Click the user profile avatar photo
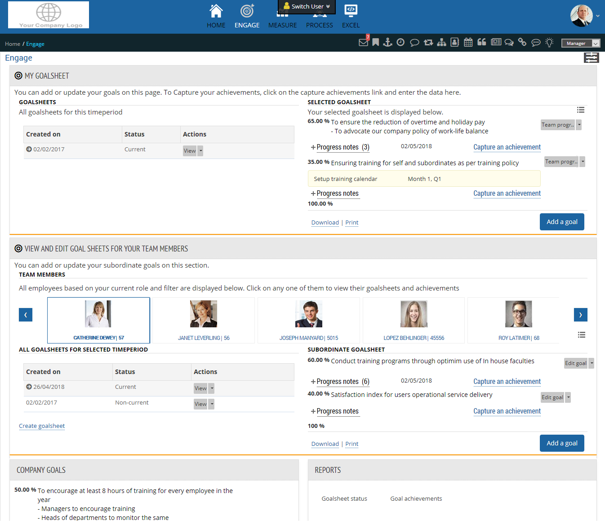605x524 pixels. 582,16
